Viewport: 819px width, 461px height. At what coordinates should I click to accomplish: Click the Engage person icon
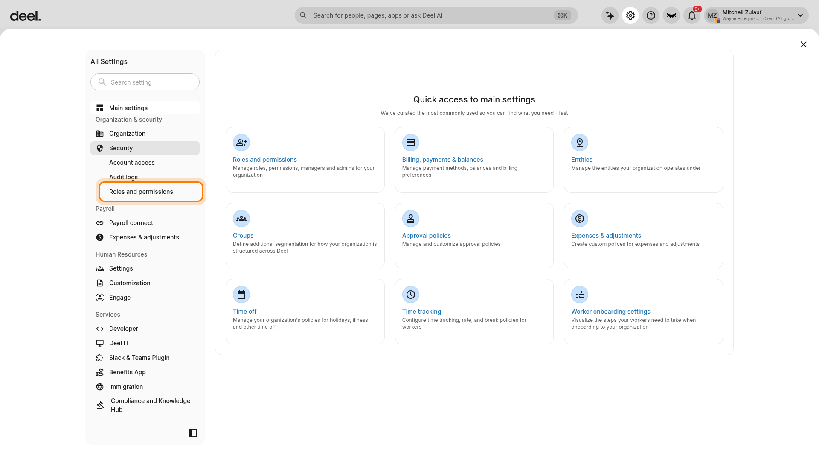click(100, 298)
